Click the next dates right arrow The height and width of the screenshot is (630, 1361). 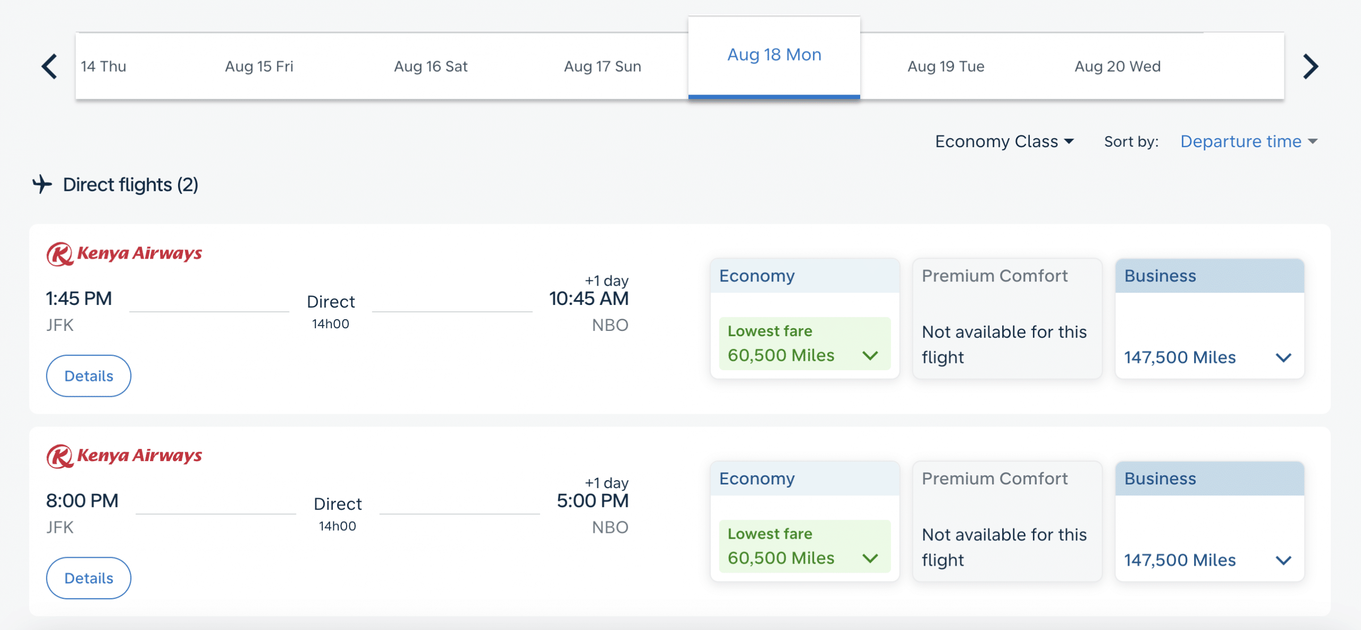coord(1310,67)
